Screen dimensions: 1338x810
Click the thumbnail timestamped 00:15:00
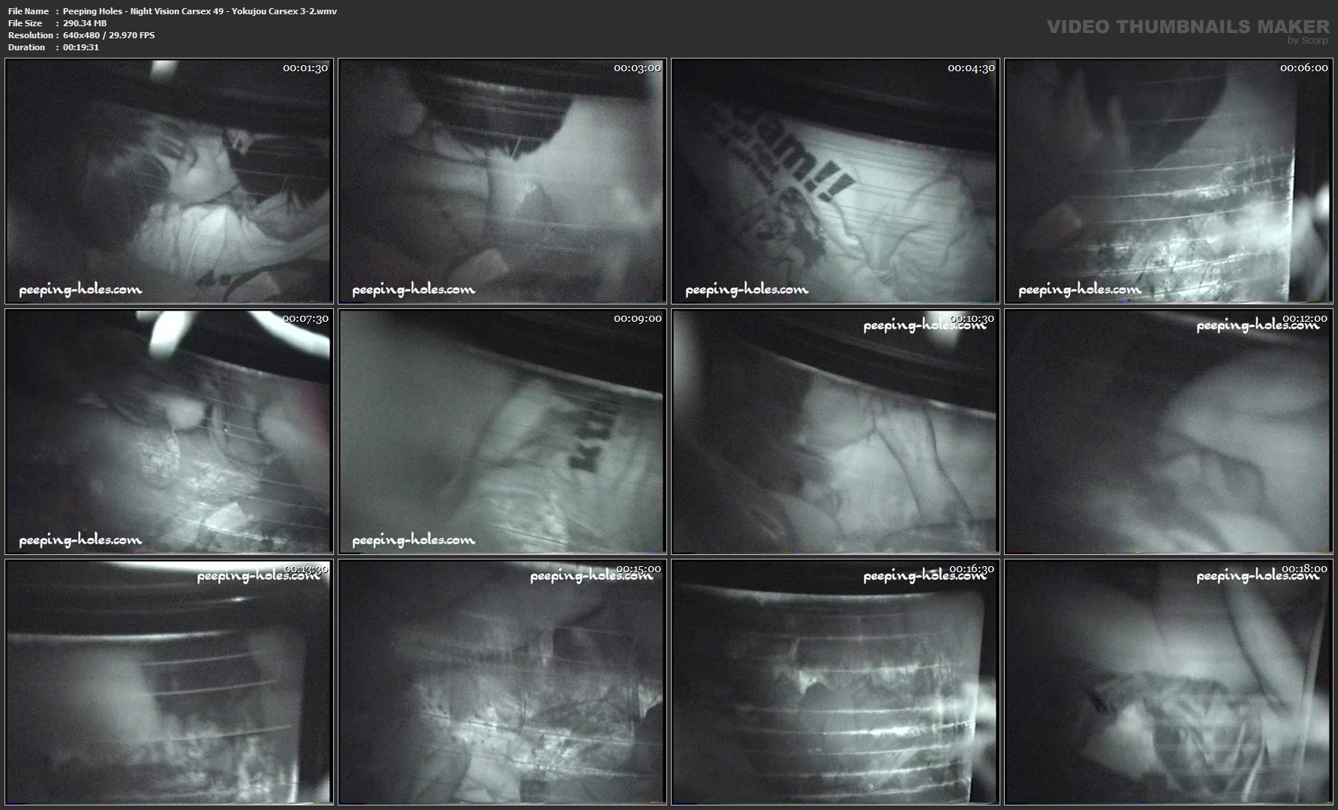(x=502, y=682)
